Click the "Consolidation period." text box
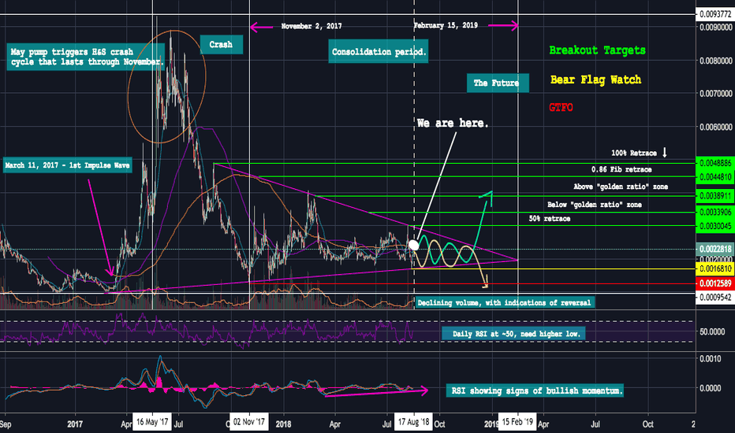The width and height of the screenshot is (735, 433). 379,51
